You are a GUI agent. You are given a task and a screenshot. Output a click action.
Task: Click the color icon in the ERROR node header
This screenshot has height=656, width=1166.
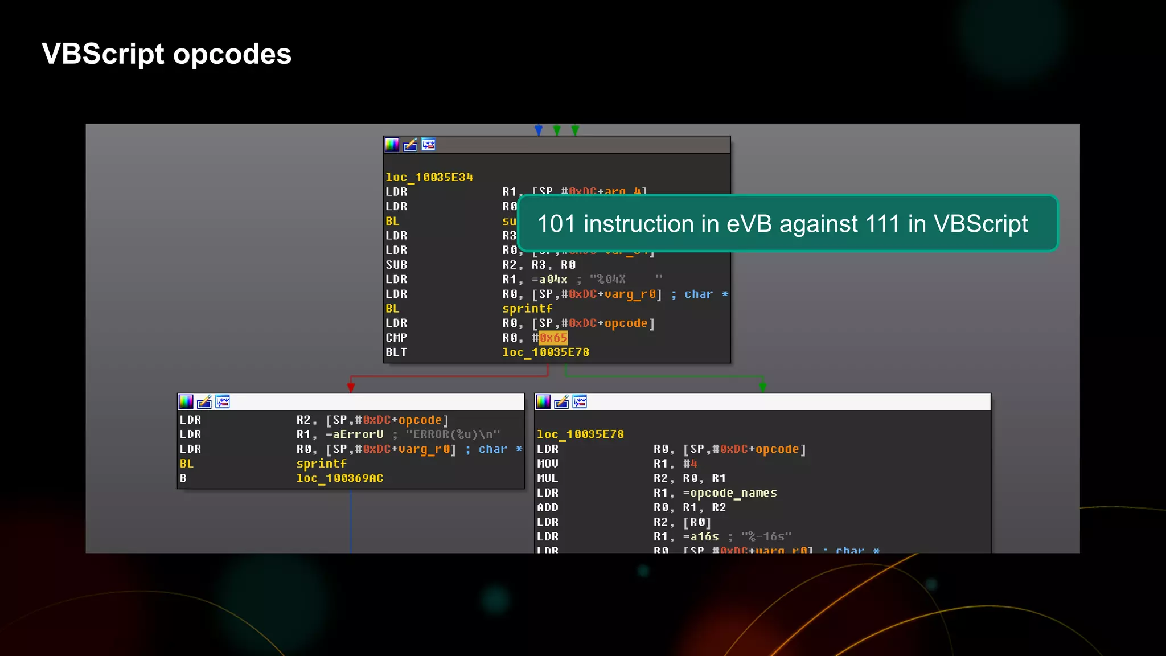186,402
